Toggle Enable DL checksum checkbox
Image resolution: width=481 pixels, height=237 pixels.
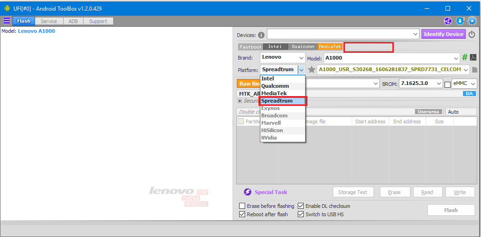click(x=301, y=206)
